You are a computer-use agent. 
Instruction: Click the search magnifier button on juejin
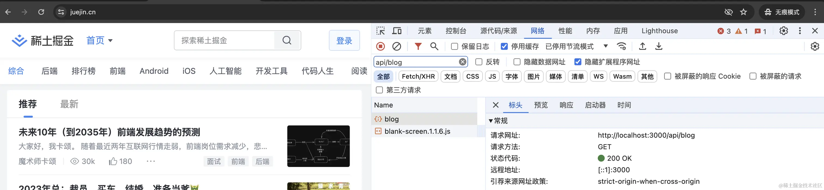tap(287, 40)
